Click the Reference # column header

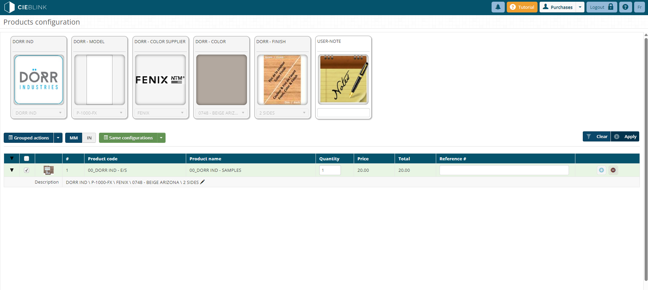click(x=505, y=159)
